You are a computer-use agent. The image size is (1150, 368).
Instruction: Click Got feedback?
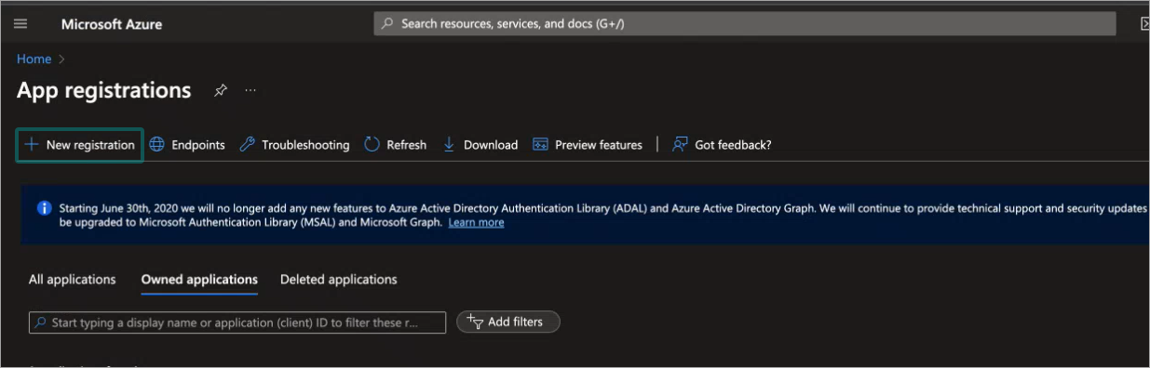(x=722, y=145)
